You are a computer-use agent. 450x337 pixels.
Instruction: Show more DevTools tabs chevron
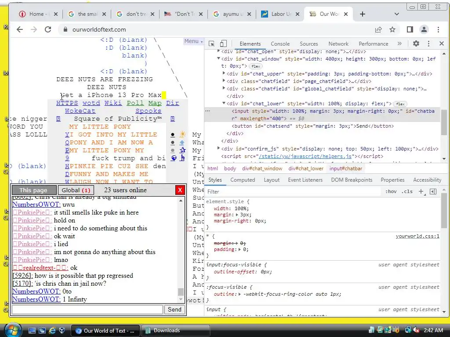[x=399, y=43]
